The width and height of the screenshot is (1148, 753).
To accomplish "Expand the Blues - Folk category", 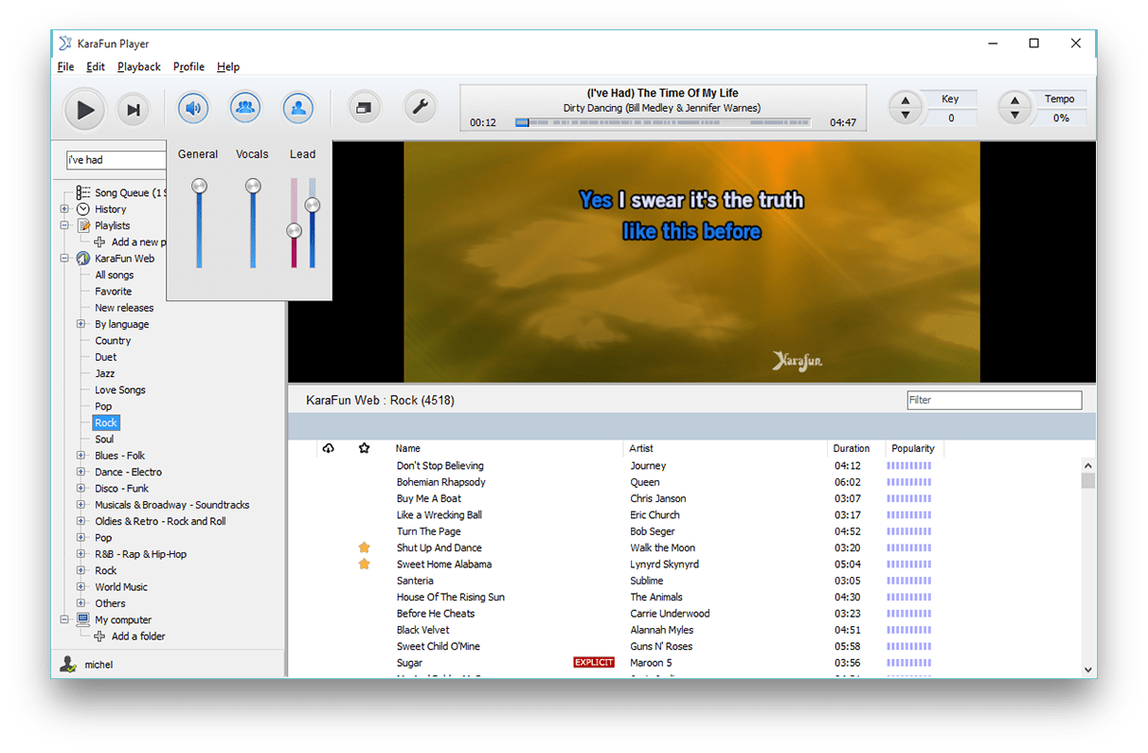I will pyautogui.click(x=80, y=455).
